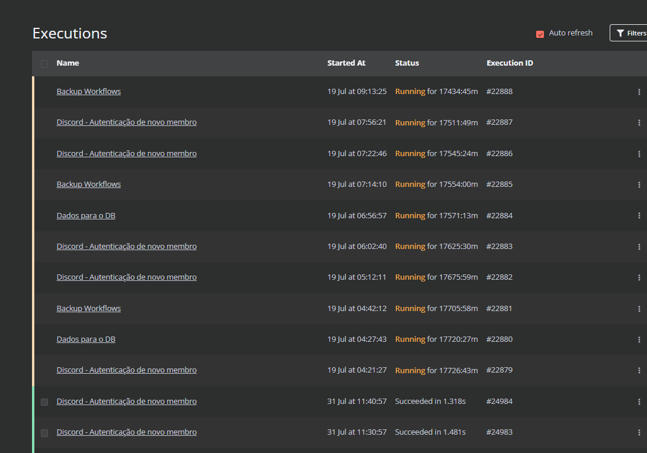Open Dados para o DB started at 04:27:43

(86, 339)
